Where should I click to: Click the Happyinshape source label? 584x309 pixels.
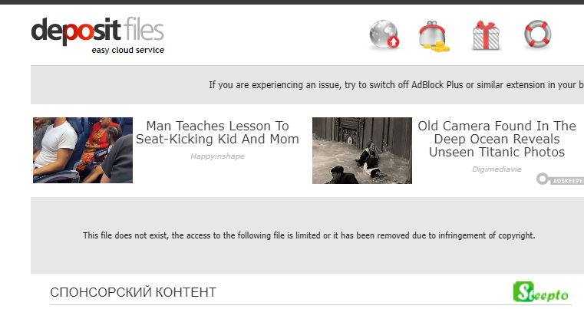[x=217, y=156]
